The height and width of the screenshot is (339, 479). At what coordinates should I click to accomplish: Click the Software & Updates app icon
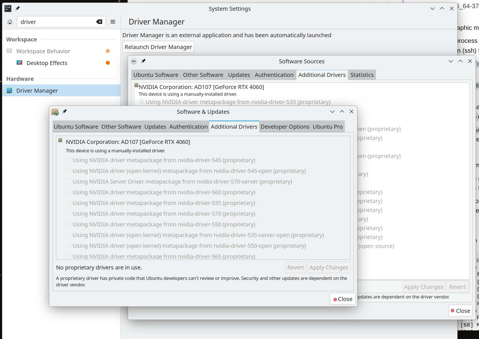[x=55, y=112]
